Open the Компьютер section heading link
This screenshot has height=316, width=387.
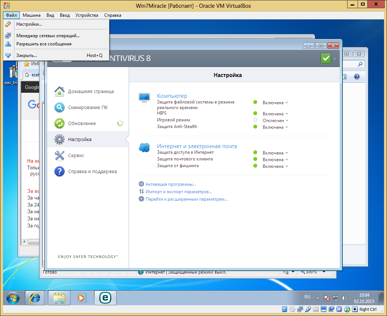172,96
